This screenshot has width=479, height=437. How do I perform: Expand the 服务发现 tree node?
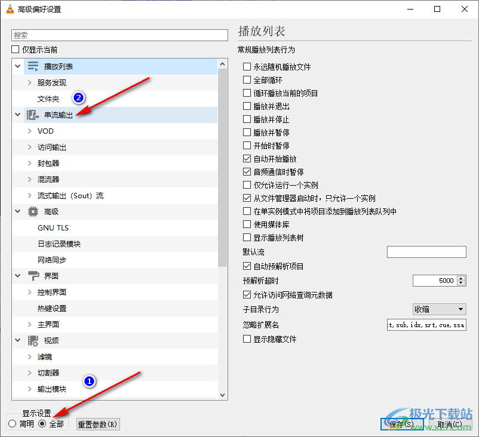(30, 82)
